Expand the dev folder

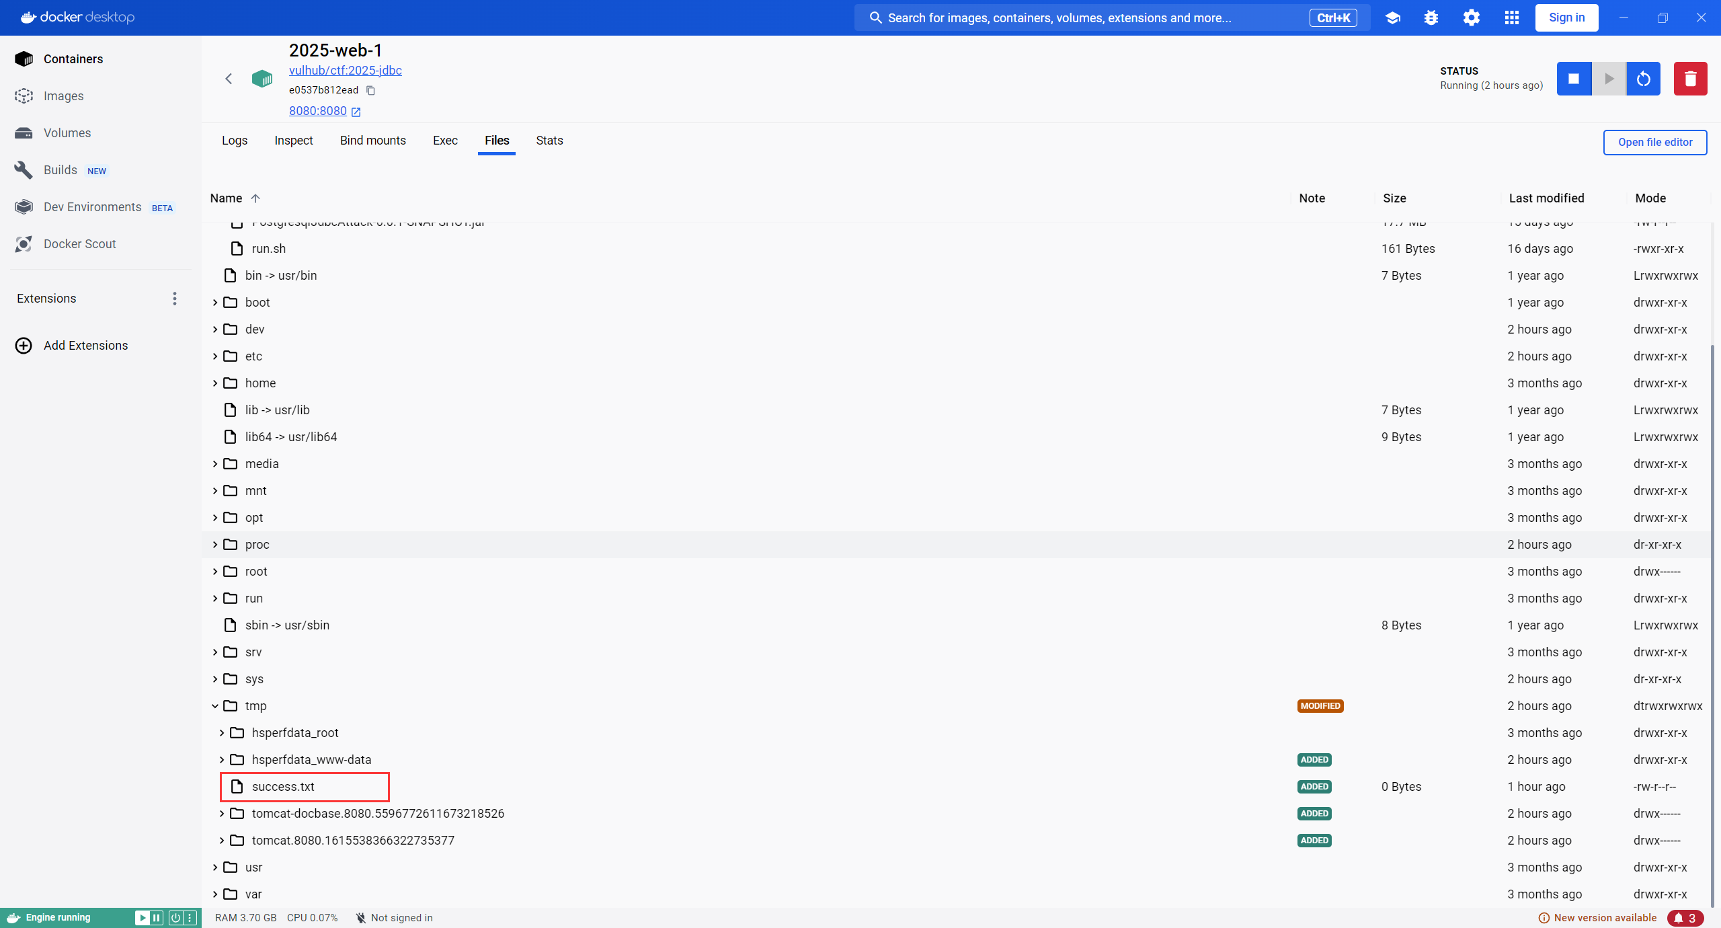[x=215, y=330]
